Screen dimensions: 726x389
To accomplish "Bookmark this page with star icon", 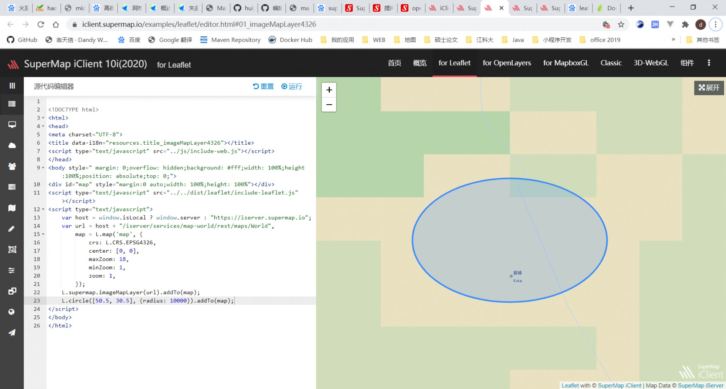I will coord(621,24).
